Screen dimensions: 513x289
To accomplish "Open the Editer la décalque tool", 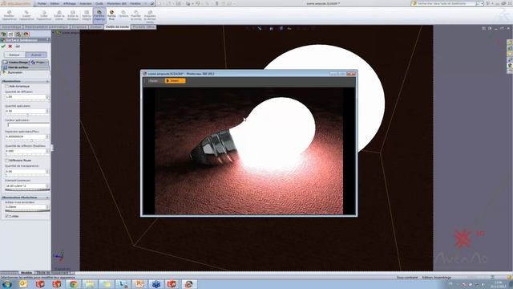I will 73,15.
